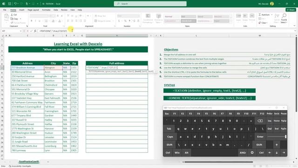Click the Accessibility Investigate status item
The width and height of the screenshot is (298, 168).
pyautogui.click(x=20, y=166)
